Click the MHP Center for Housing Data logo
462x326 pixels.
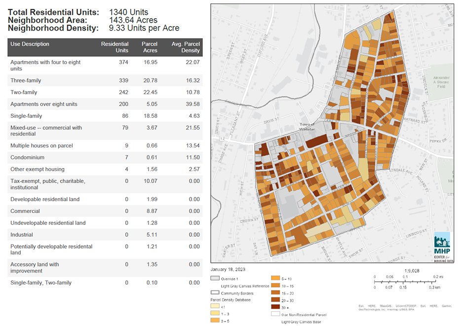442,247
